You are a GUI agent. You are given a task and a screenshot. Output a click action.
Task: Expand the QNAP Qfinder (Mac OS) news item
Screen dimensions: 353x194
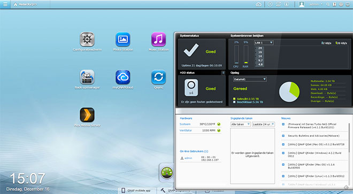coord(283,165)
